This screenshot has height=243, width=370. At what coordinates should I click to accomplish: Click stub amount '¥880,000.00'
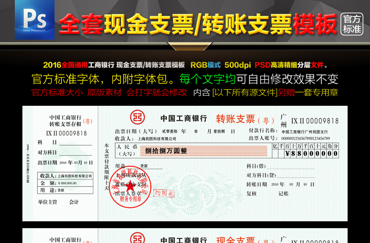click(x=67, y=183)
